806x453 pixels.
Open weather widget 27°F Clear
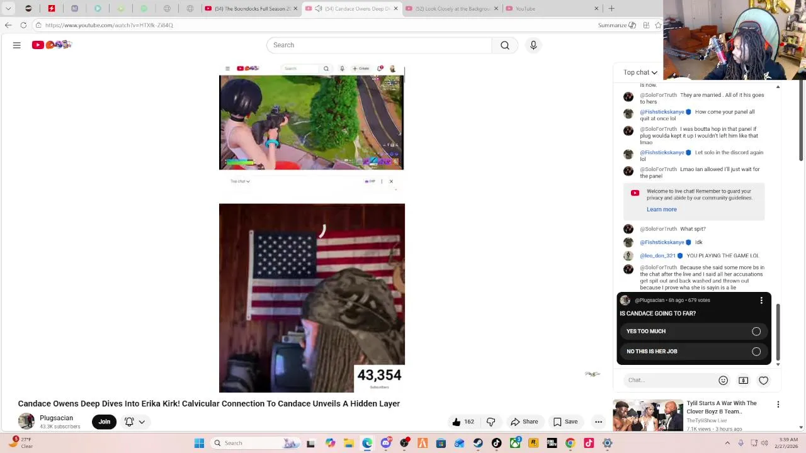pos(21,443)
